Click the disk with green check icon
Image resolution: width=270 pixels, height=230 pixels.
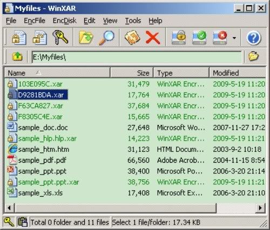(x=199, y=37)
